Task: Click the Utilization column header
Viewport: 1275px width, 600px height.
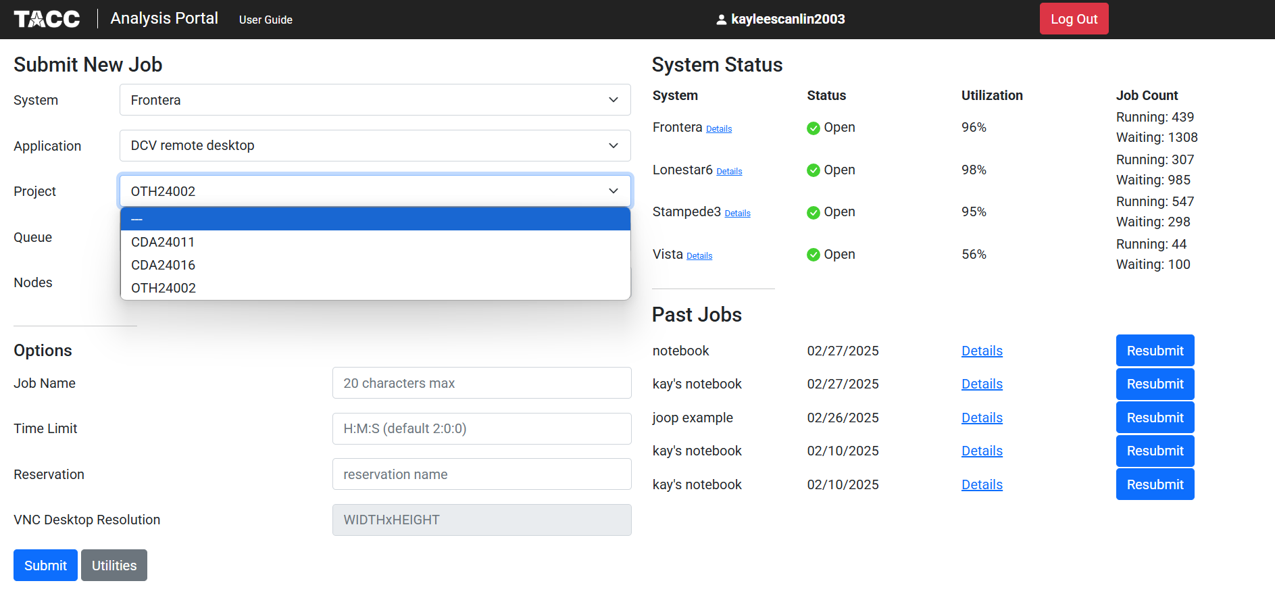Action: tap(992, 95)
